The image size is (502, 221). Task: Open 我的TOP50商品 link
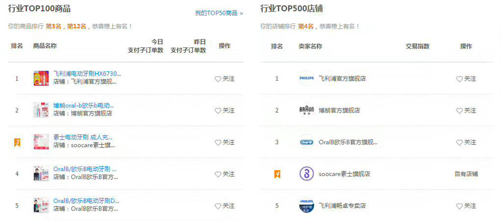[219, 13]
